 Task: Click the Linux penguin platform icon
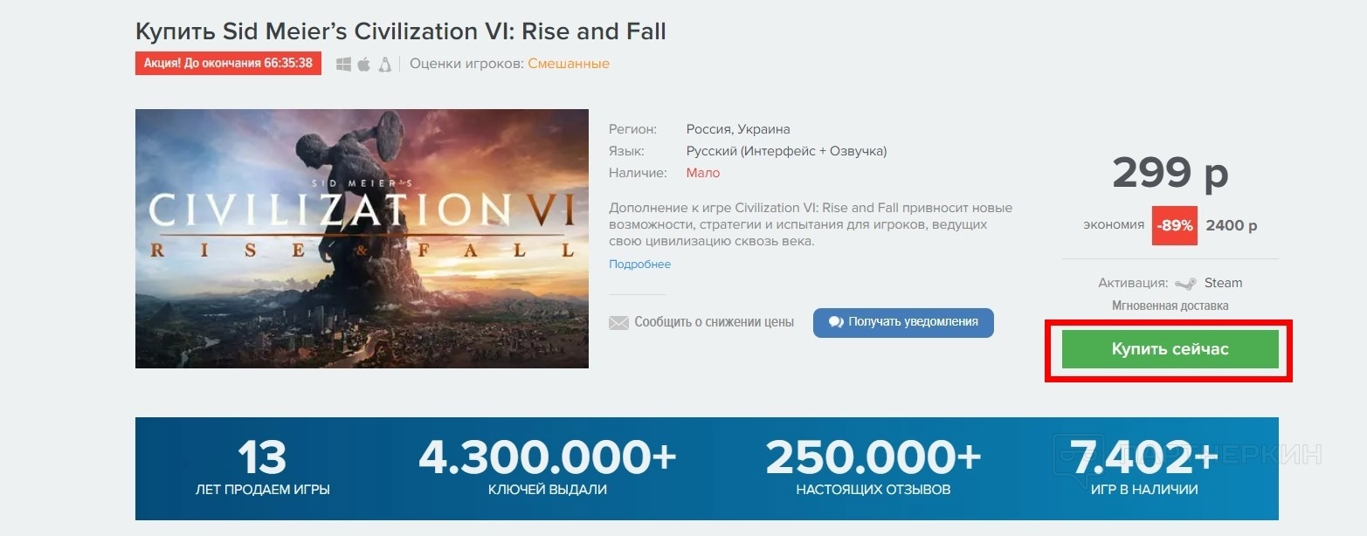(x=384, y=64)
